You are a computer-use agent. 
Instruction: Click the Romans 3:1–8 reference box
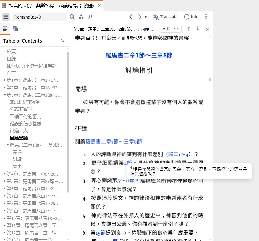coord(40,17)
